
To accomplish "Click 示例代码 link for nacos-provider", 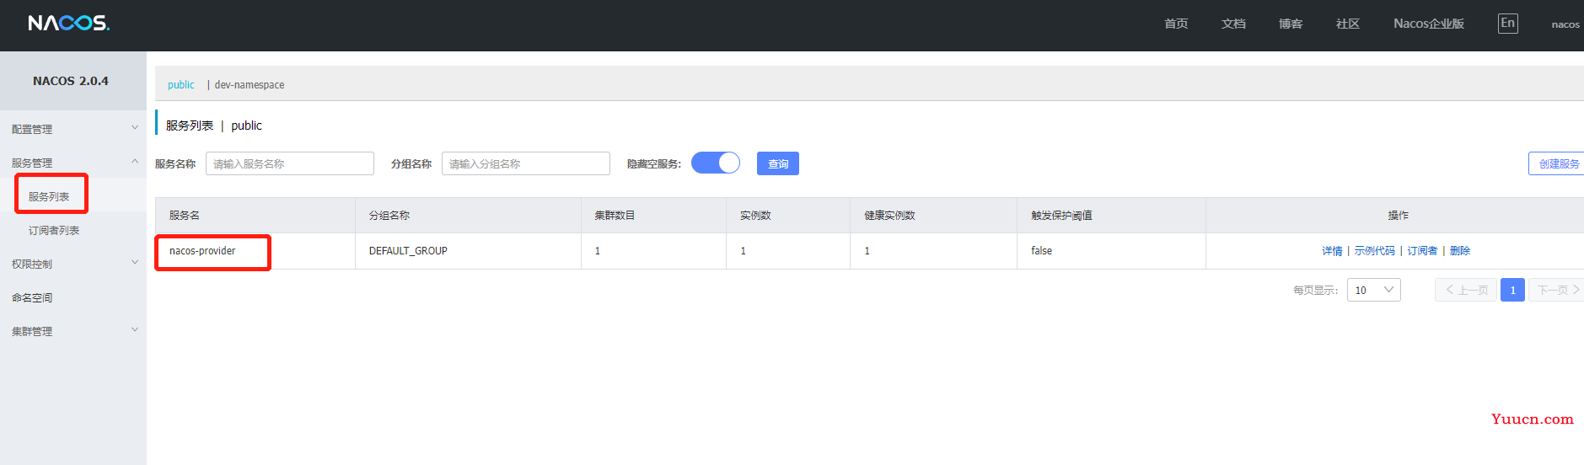I will pos(1374,251).
